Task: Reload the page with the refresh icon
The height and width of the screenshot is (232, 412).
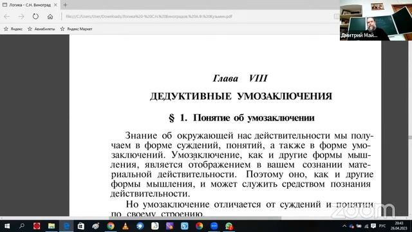Action: coord(35,17)
